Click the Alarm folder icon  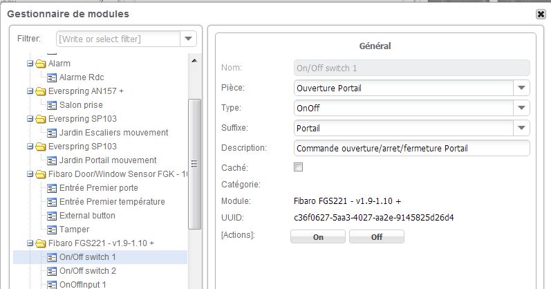click(x=41, y=64)
